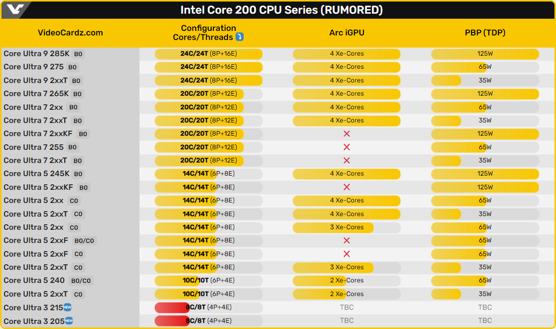Screen dimensions: 556x329
Task: Click the blue sort icon beside Cores/Threads
Action: click(240, 37)
